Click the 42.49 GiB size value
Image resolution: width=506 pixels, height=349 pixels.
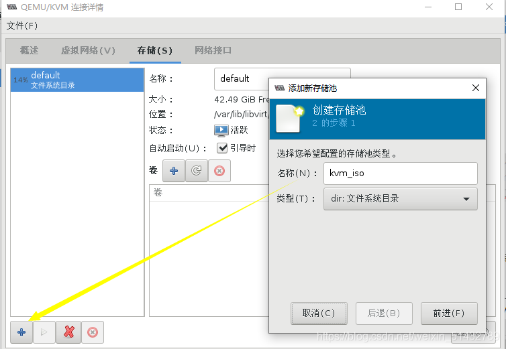(x=242, y=100)
